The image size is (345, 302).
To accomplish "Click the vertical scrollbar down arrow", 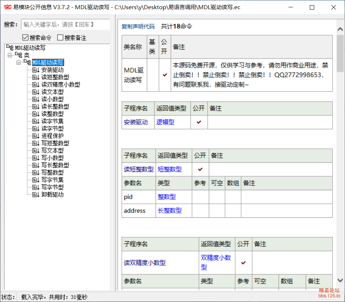I will coord(340,280).
